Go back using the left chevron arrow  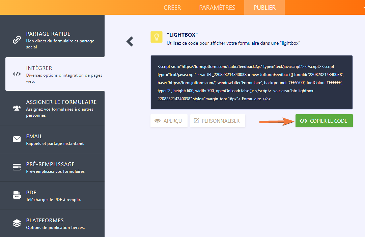tap(130, 41)
